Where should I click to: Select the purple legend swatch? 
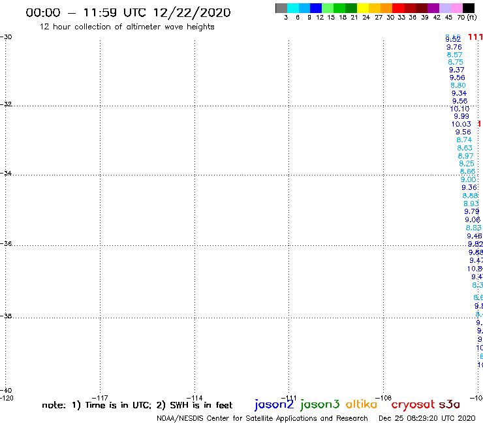pos(433,8)
